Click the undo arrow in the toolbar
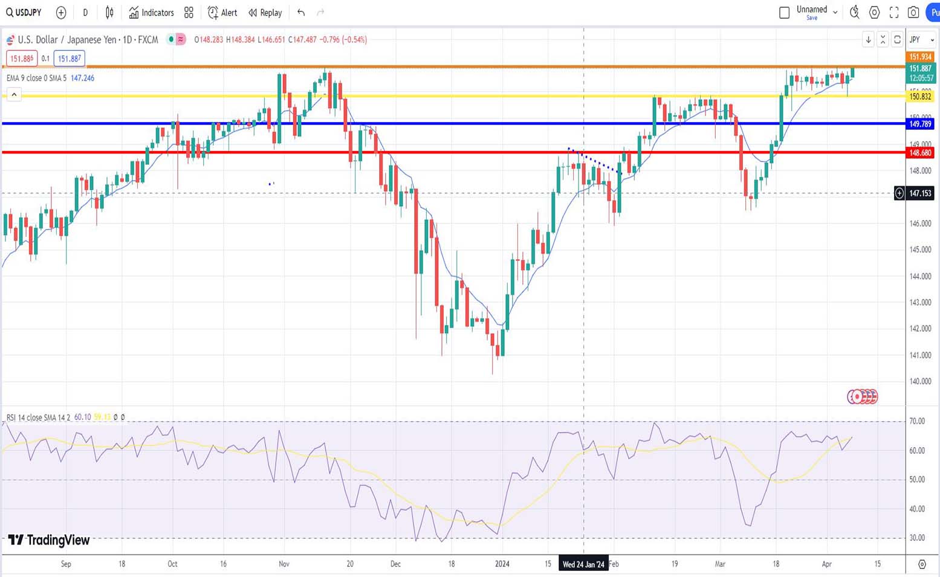 pyautogui.click(x=301, y=12)
